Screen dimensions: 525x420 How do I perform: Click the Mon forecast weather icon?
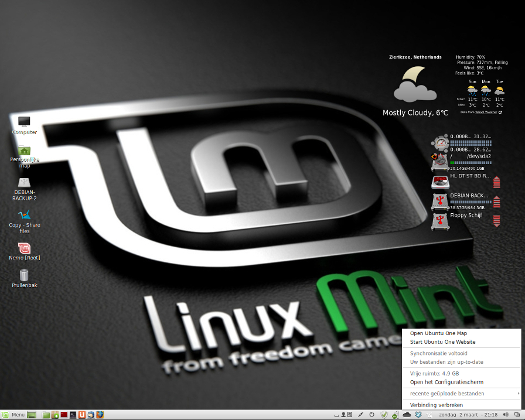click(x=486, y=90)
